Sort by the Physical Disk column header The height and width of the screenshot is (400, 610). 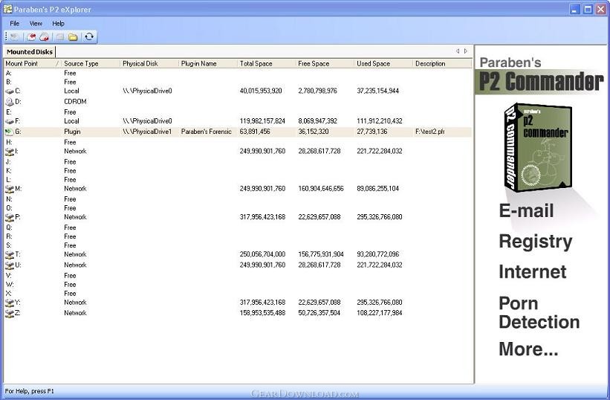(x=149, y=63)
